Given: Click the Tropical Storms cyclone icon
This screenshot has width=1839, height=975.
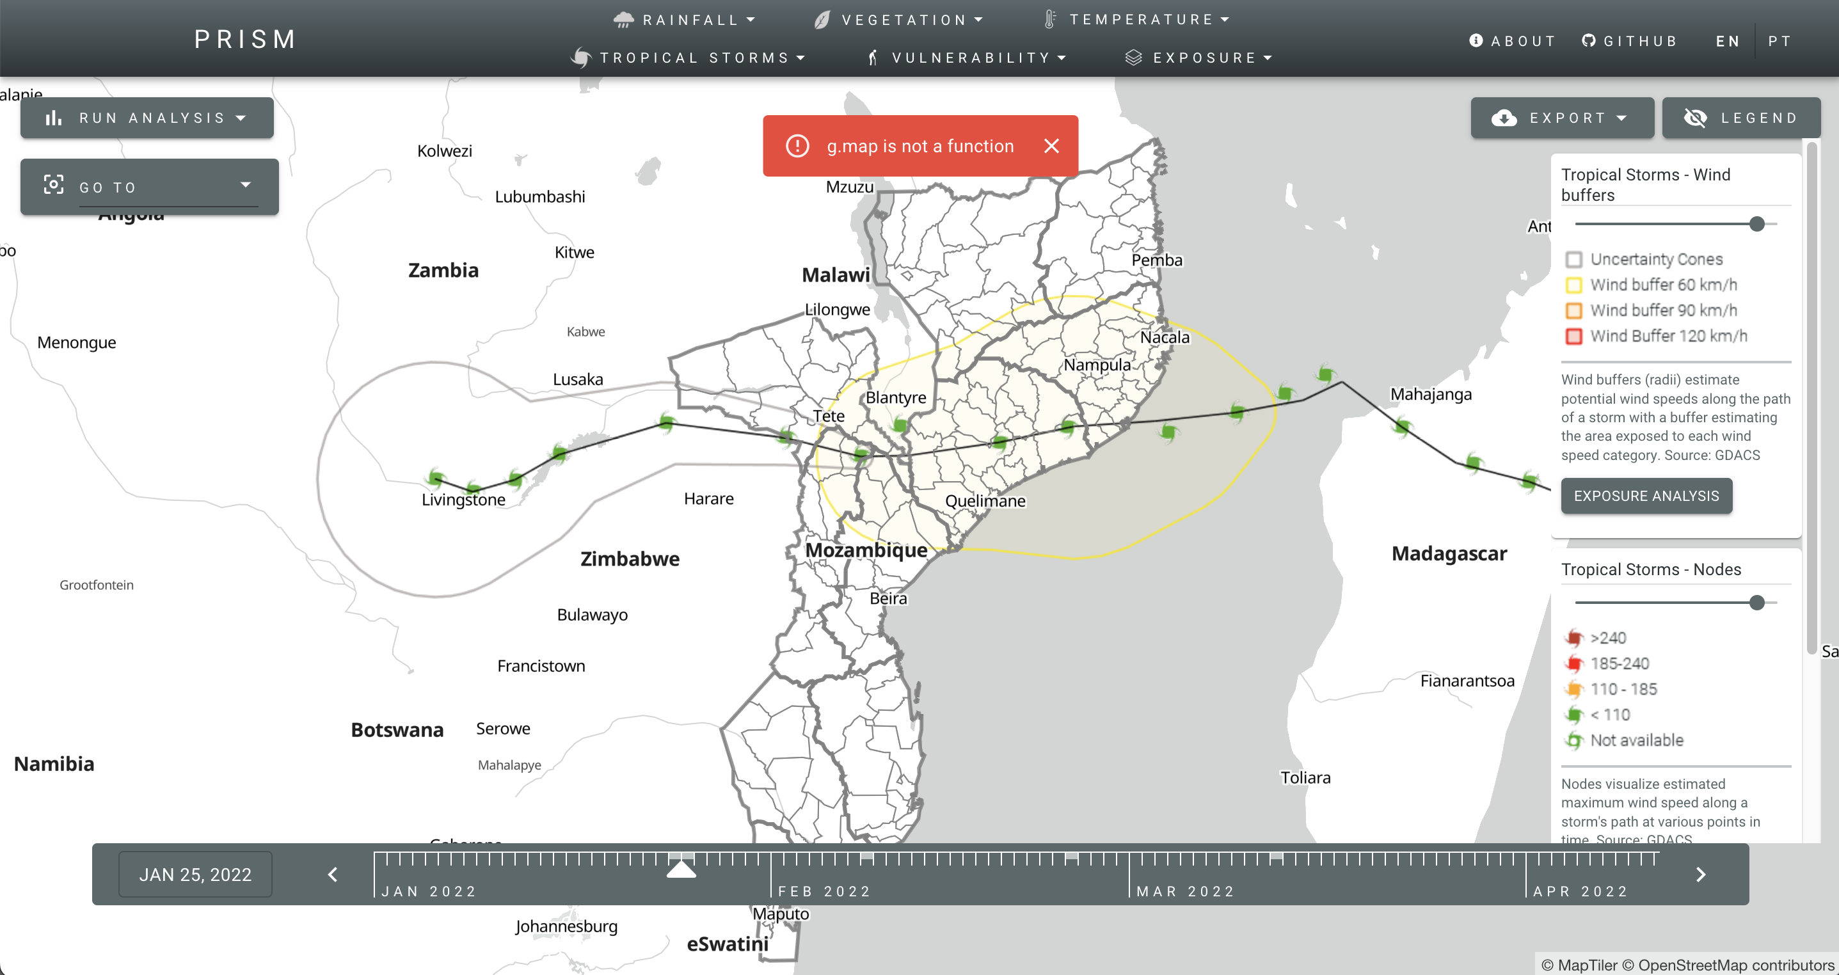Looking at the screenshot, I should pyautogui.click(x=581, y=58).
